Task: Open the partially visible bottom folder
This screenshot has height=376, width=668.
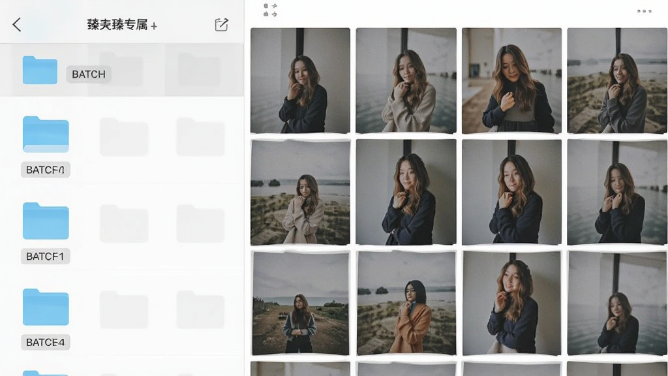Action: [46, 373]
